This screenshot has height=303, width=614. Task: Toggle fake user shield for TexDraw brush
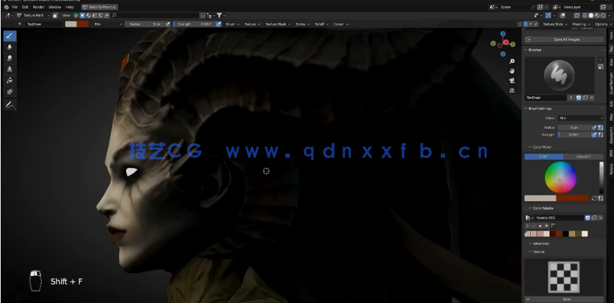click(x=579, y=98)
